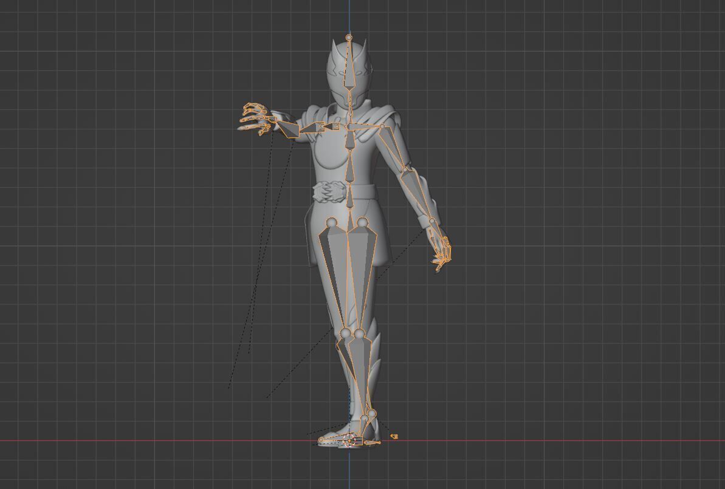Image resolution: width=725 pixels, height=489 pixels.
Task: Select the chest bone below the shoulders
Action: 351,140
